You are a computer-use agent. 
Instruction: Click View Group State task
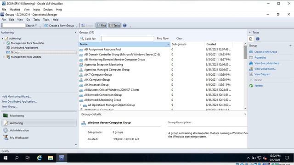click(x=265, y=69)
